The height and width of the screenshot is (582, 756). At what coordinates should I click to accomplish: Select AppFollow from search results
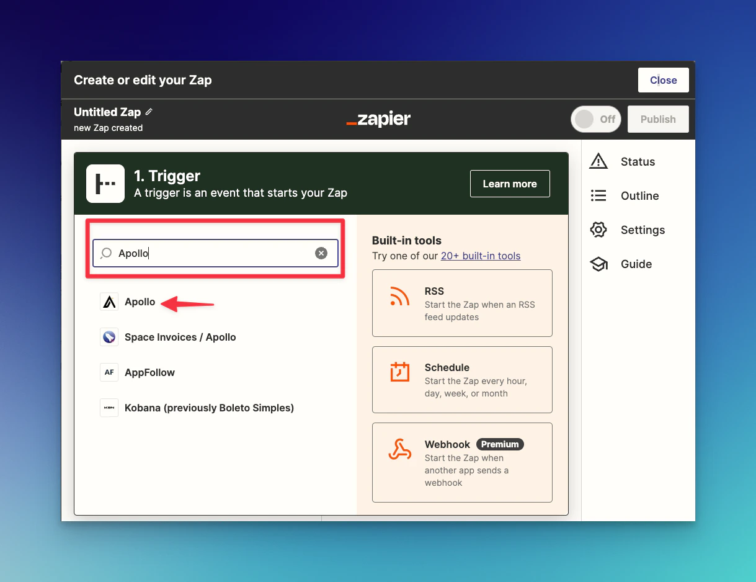click(149, 373)
